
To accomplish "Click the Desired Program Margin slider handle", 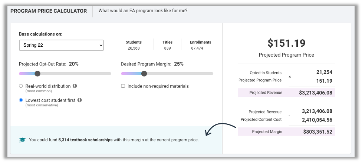I will [x=144, y=74].
